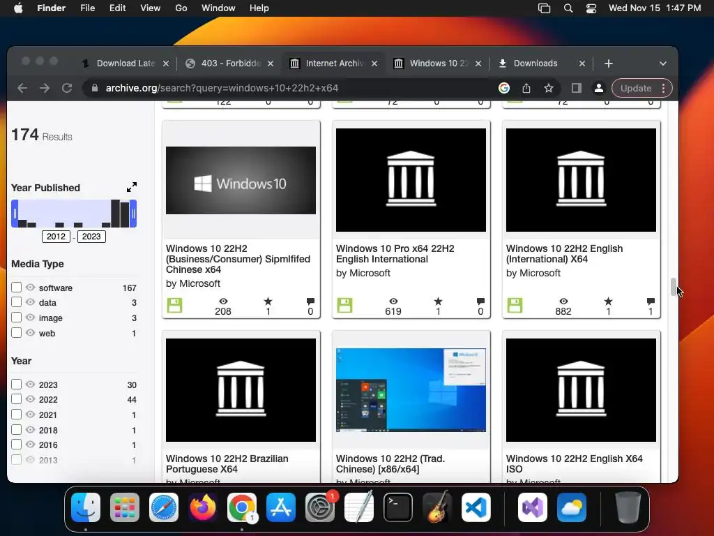This screenshot has width=714, height=536.
Task: Close the 403 - Forbidden tab
Action: 271,64
